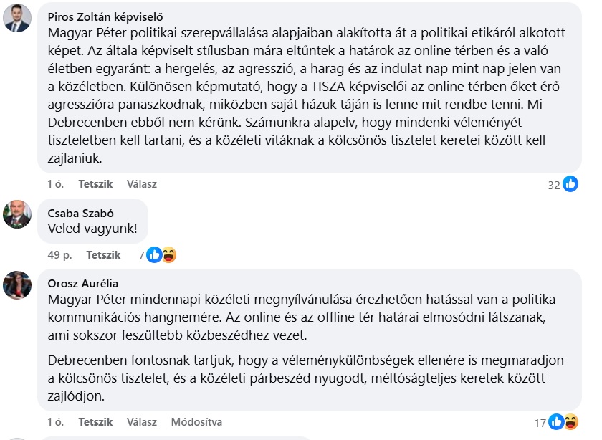Reply to Piros Zoltán's comment via Válasz
Image resolution: width=602 pixels, height=440 pixels.
pos(142,184)
